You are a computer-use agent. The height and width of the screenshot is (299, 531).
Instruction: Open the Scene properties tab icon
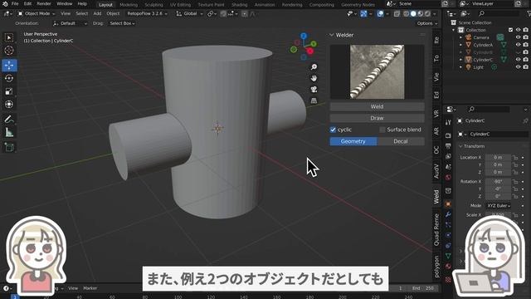pyautogui.click(x=448, y=167)
